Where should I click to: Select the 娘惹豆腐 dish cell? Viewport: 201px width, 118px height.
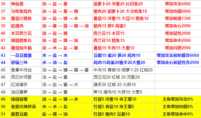click(x=26, y=114)
